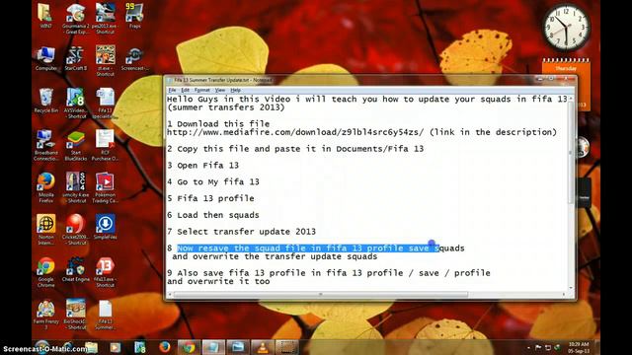Click the scroll down arrow in Notepad

click(571, 287)
